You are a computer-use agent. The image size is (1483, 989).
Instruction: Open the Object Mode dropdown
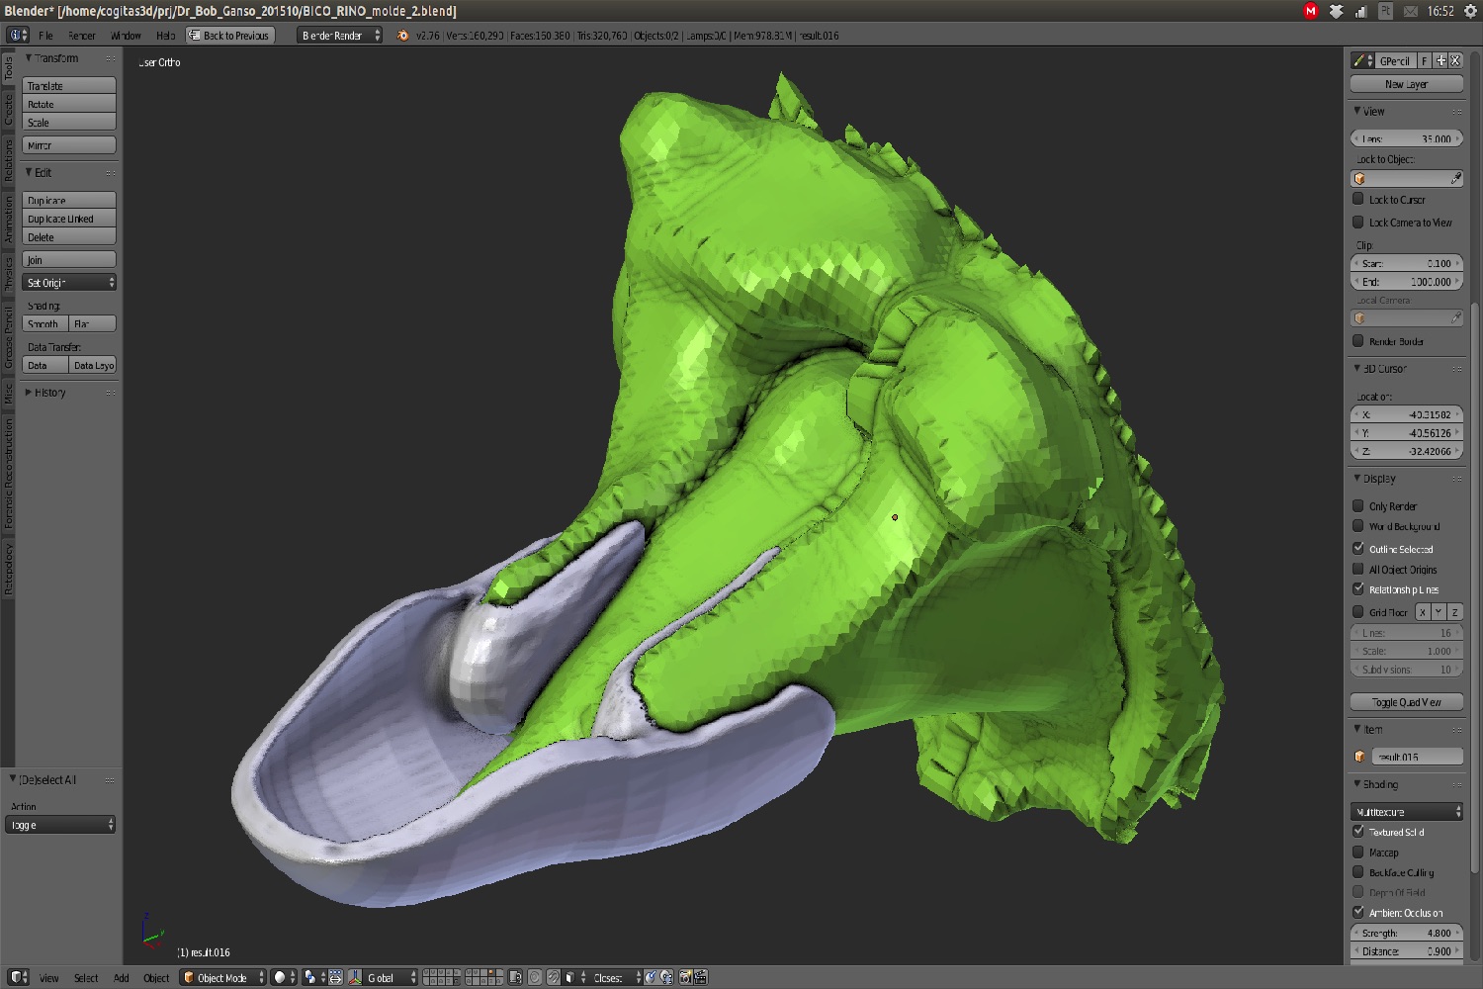point(223,977)
